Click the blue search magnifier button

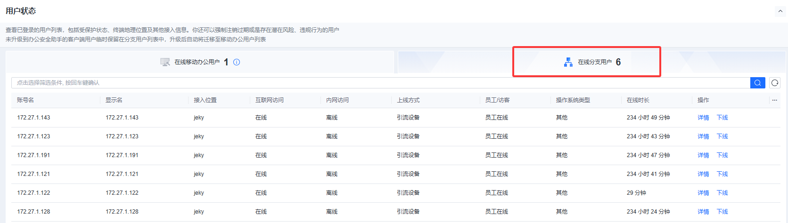tap(757, 83)
